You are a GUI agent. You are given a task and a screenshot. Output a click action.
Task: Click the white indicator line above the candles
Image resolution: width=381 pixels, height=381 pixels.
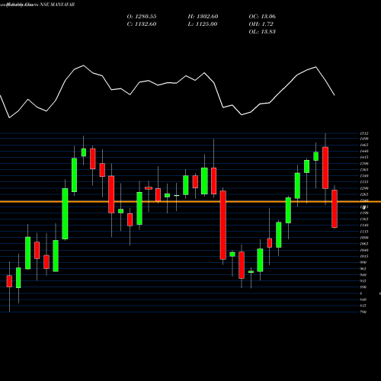(167, 91)
